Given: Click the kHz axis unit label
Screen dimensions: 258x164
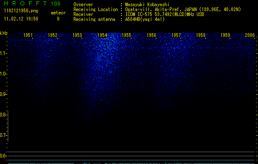Looking at the screenshot, I should pos(4,33).
